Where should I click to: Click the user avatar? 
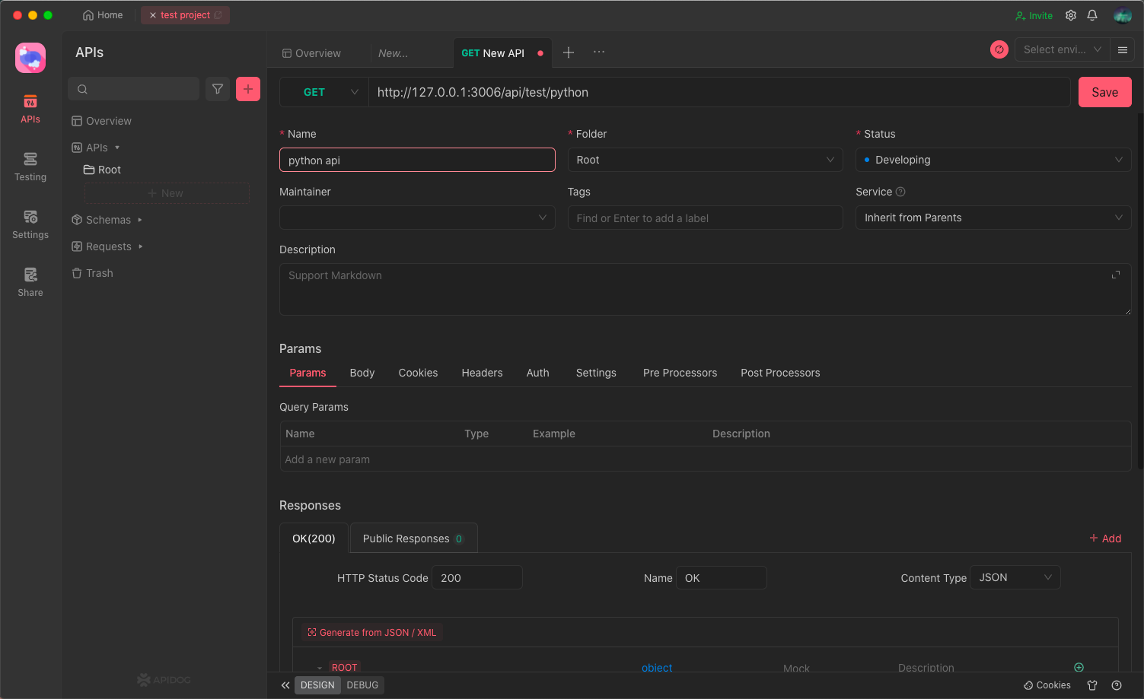click(1122, 15)
